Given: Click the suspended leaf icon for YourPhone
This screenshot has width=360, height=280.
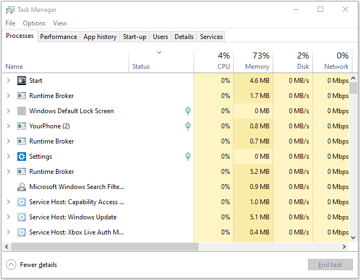Looking at the screenshot, I should pos(188,126).
